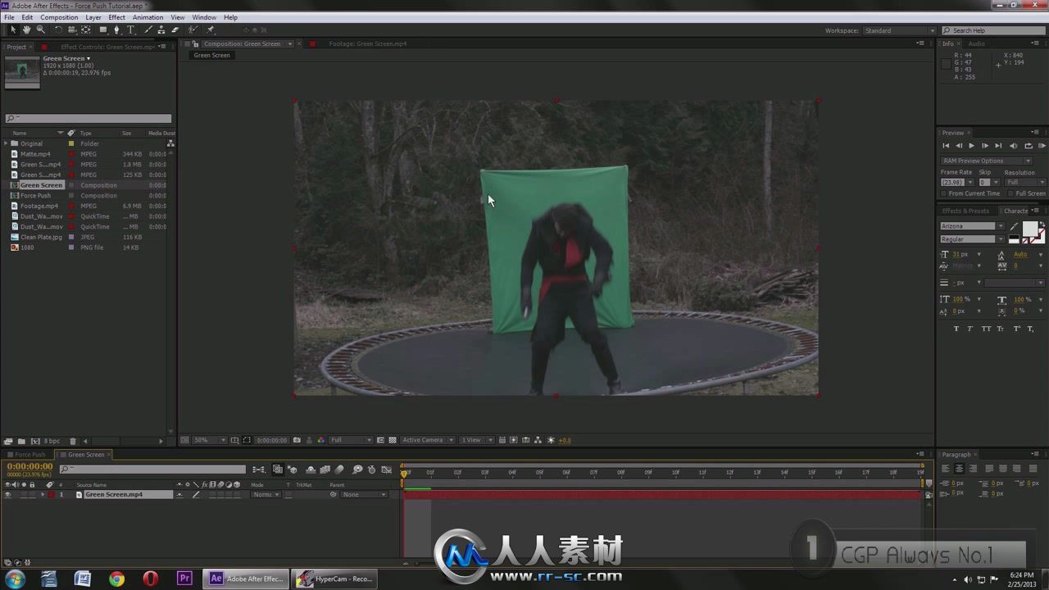Click the new folder icon in Project panel
The height and width of the screenshot is (590, 1049).
point(21,441)
